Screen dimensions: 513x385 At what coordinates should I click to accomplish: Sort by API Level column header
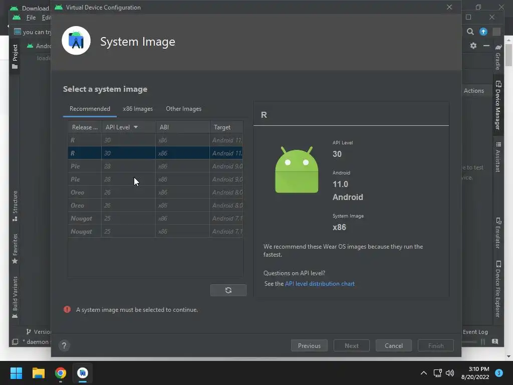pyautogui.click(x=128, y=127)
